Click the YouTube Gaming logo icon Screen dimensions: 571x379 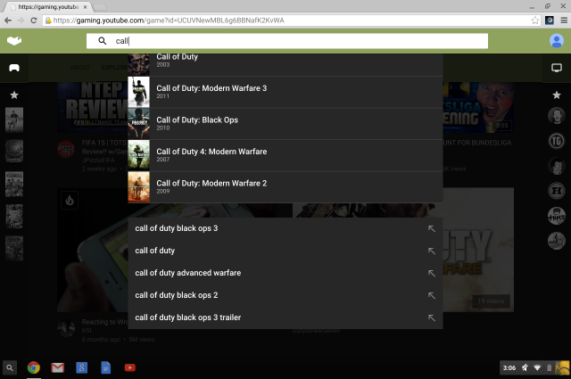click(13, 41)
